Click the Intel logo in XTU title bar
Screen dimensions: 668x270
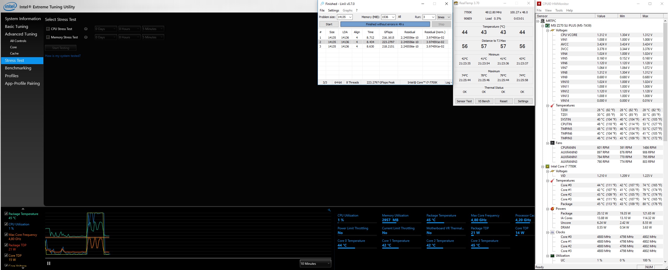click(x=10, y=6)
